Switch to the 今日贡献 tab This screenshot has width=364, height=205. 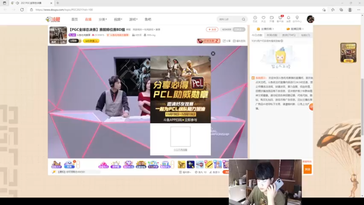click(x=257, y=36)
